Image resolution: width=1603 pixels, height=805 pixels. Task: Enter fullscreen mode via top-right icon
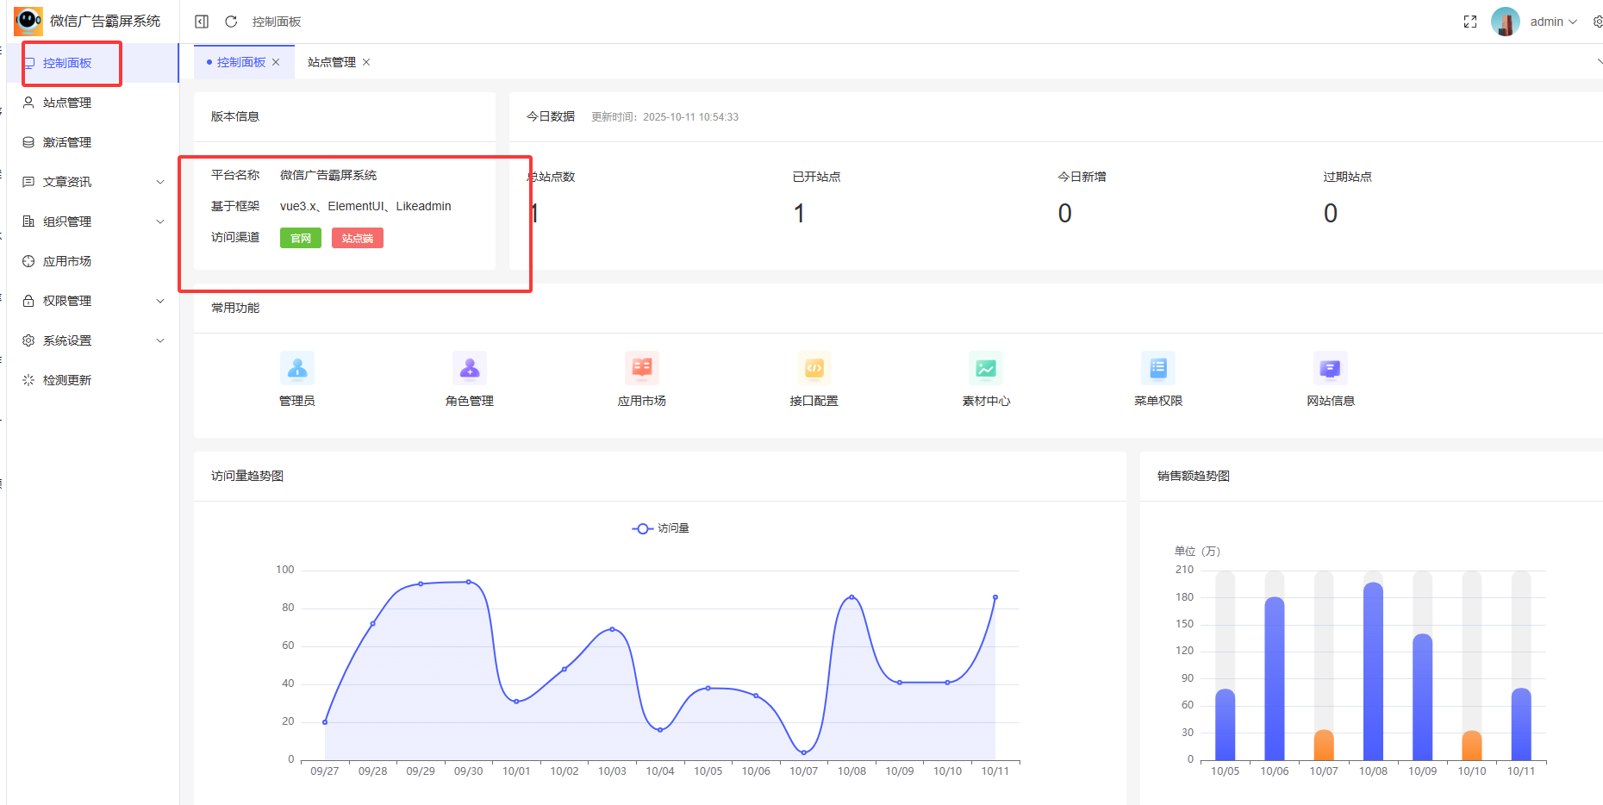point(1470,22)
